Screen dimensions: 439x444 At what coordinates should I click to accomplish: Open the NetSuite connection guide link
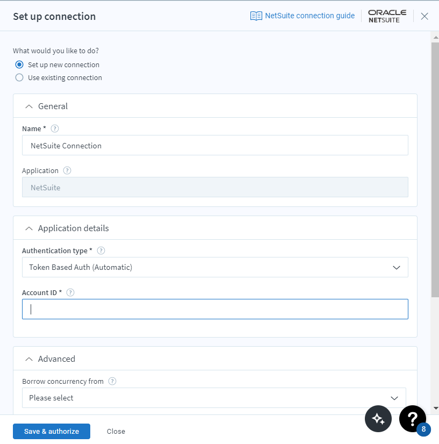[x=310, y=16]
